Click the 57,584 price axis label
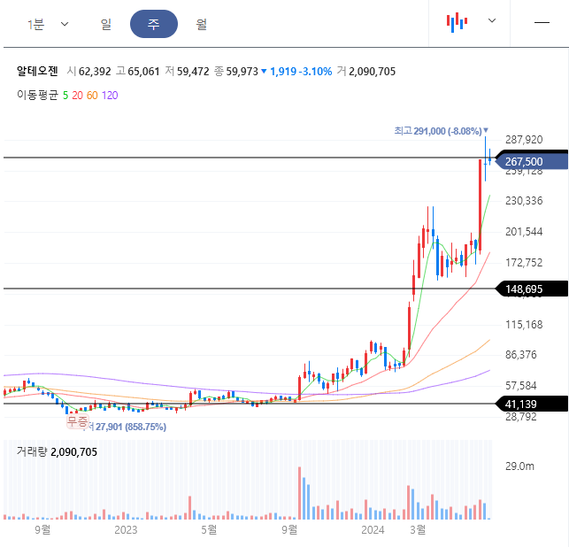Image resolution: width=569 pixels, height=547 pixels. click(520, 386)
